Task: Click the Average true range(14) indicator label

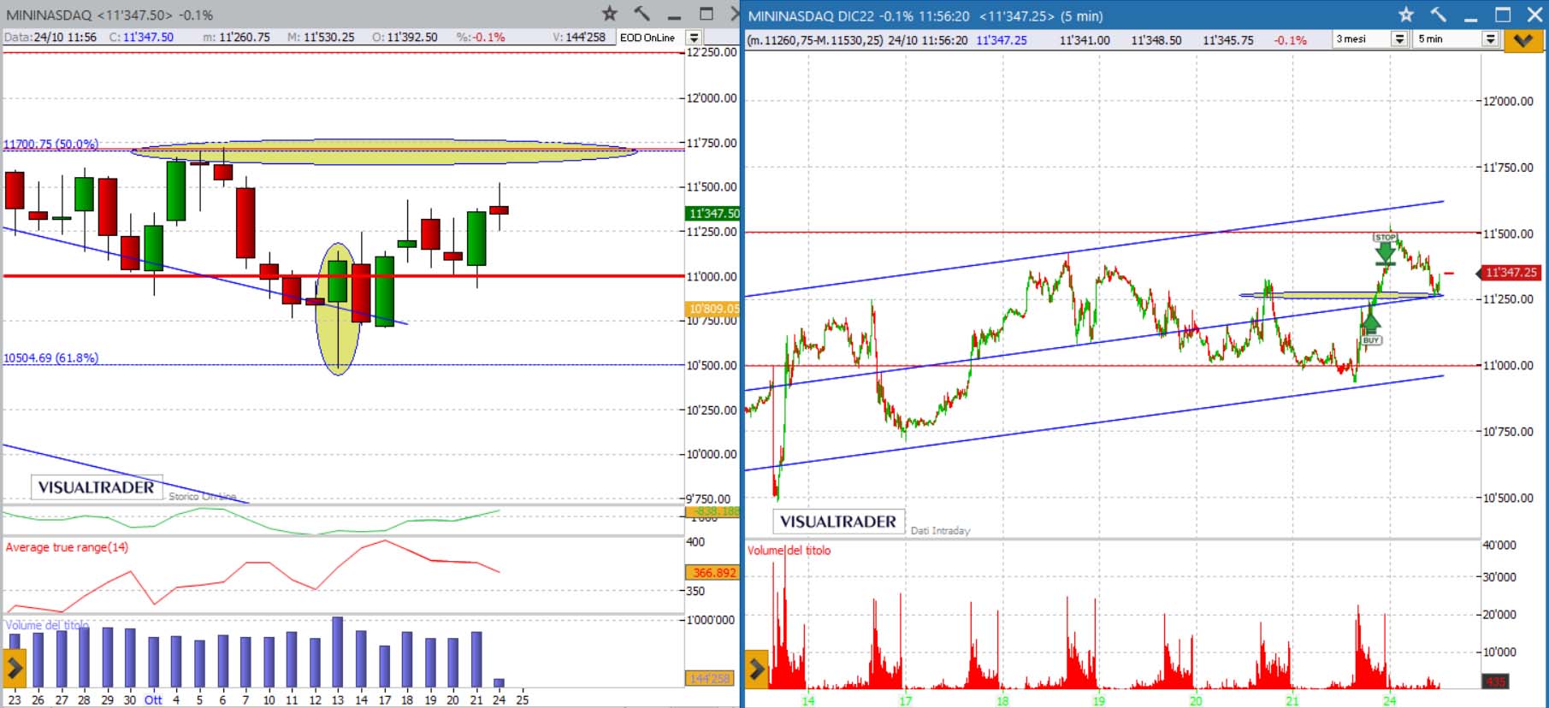Action: point(67,547)
